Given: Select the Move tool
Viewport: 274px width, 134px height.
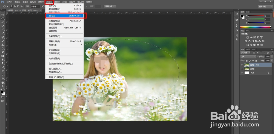Looking at the screenshot, I should (3, 14).
